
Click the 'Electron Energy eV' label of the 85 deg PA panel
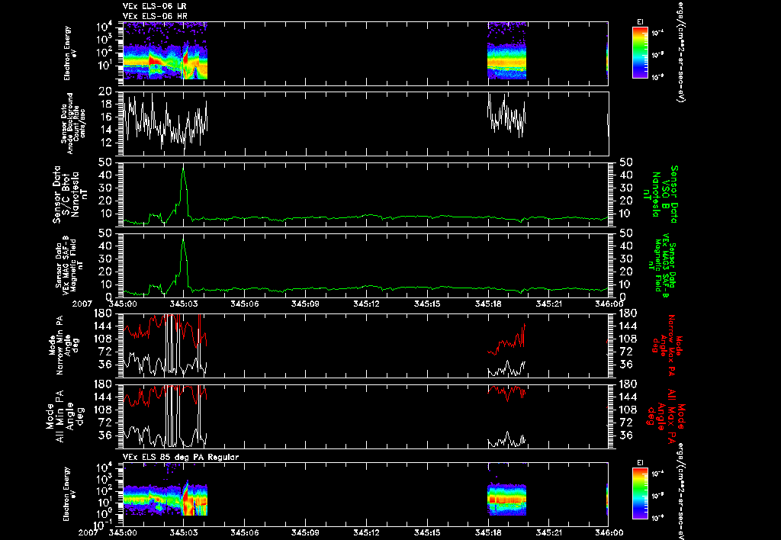70,493
